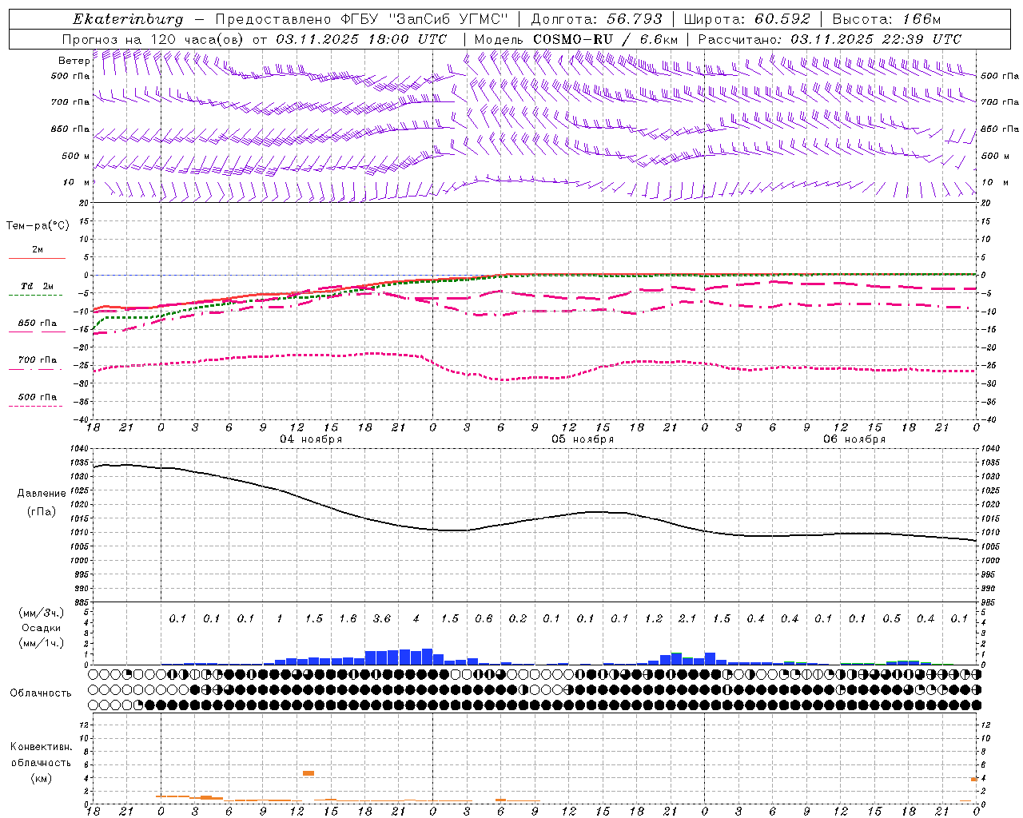
Task: Click the '500 гПа' temperature legend entry
Action: tap(38, 396)
